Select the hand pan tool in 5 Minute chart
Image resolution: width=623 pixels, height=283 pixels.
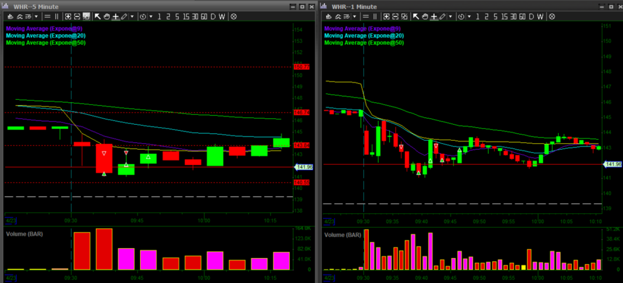click(x=107, y=16)
